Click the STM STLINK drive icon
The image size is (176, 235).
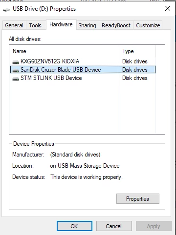16,78
